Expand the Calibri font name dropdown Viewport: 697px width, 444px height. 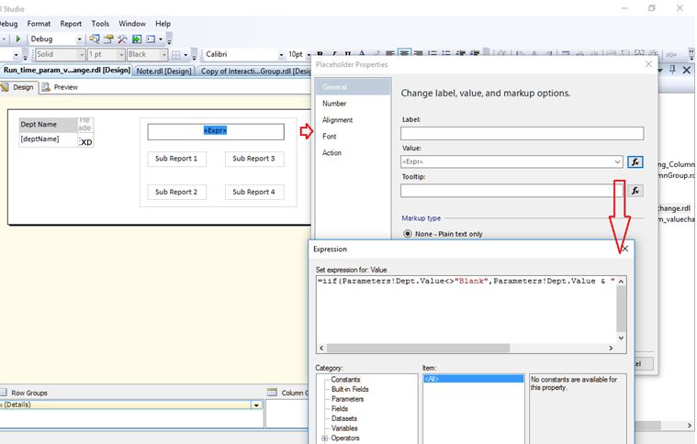point(281,55)
